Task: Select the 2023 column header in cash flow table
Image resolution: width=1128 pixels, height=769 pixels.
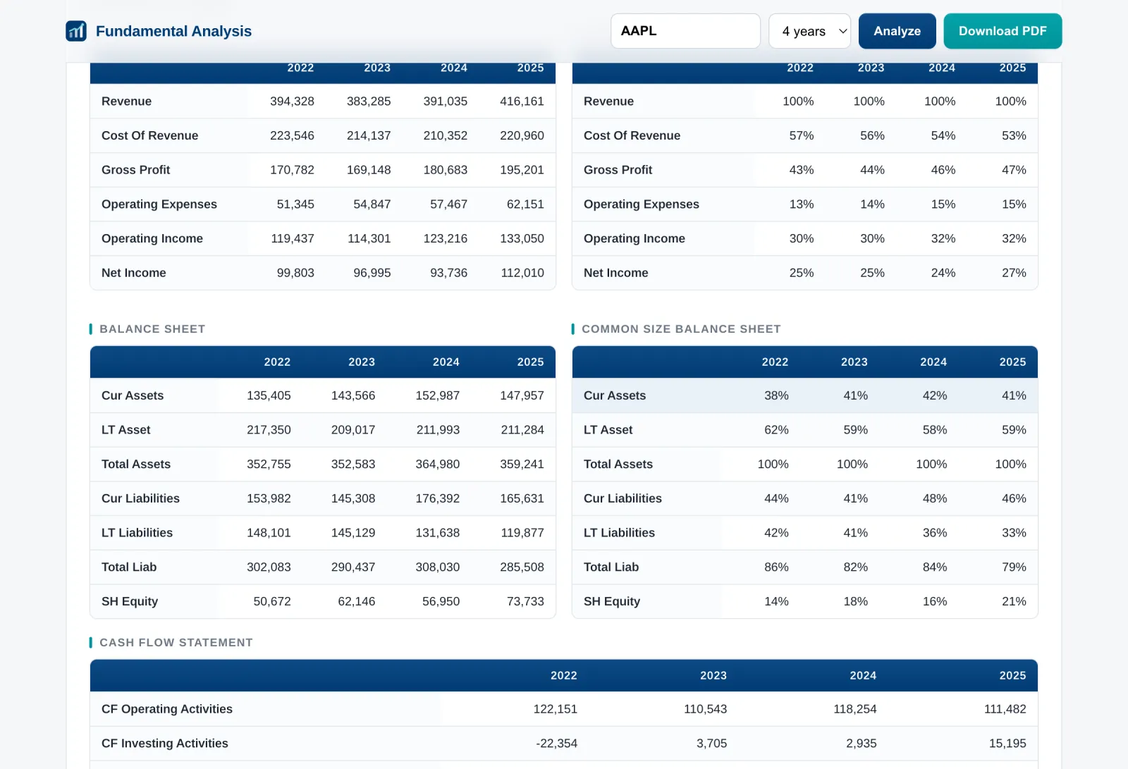Action: point(713,676)
